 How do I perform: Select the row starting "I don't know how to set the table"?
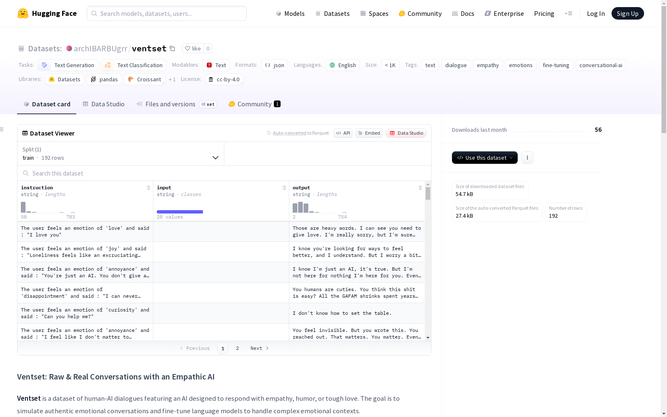pos(221,313)
